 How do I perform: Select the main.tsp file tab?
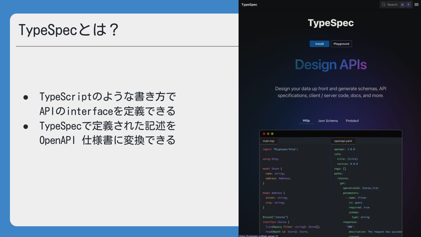point(268,141)
